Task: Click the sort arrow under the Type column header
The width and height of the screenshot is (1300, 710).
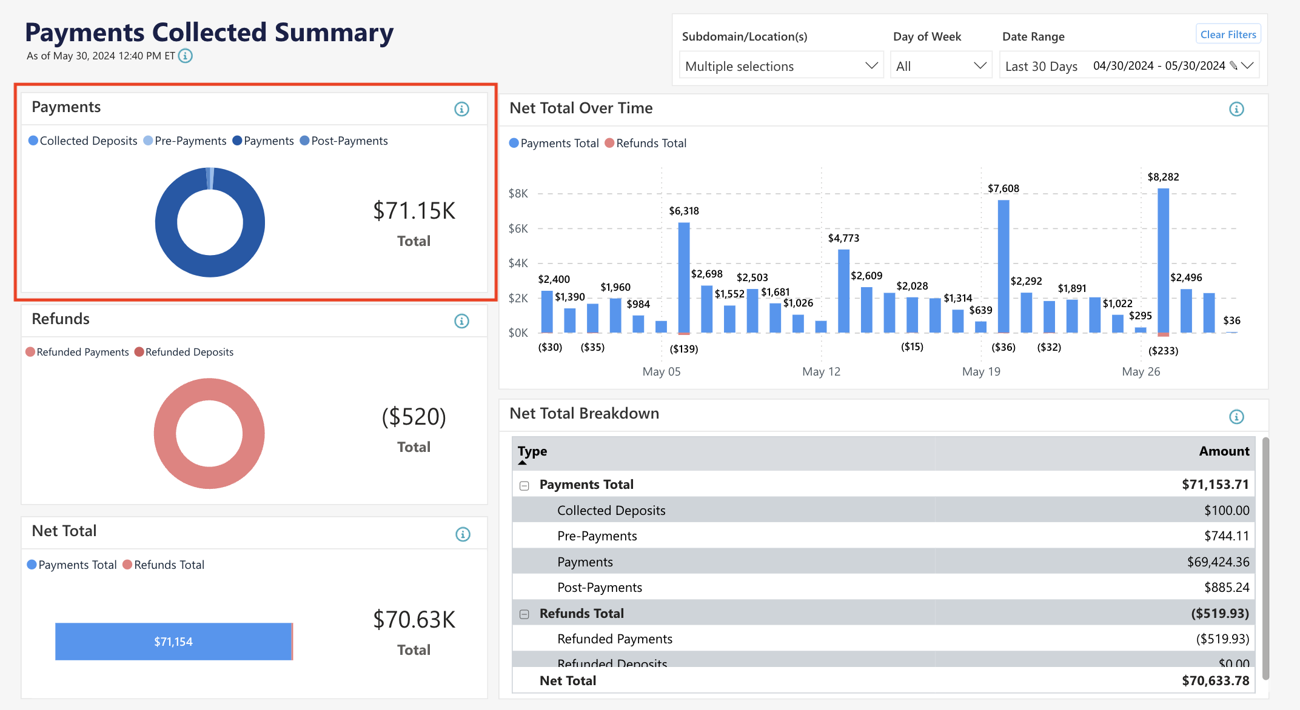Action: click(x=522, y=462)
